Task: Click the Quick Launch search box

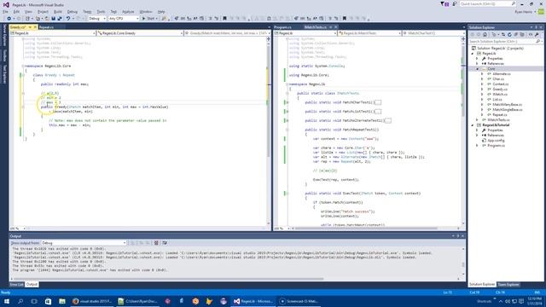Action: [x=487, y=3]
